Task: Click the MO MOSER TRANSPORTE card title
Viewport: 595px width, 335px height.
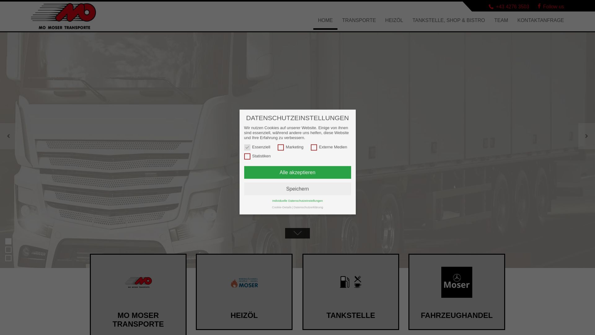Action: (138, 320)
